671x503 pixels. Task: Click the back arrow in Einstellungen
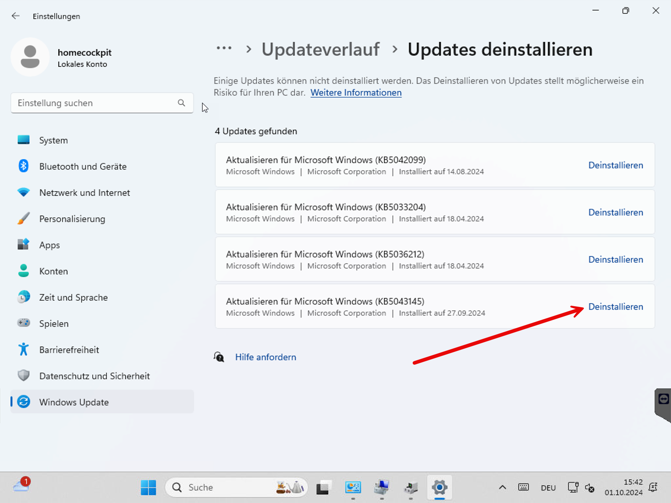click(15, 16)
